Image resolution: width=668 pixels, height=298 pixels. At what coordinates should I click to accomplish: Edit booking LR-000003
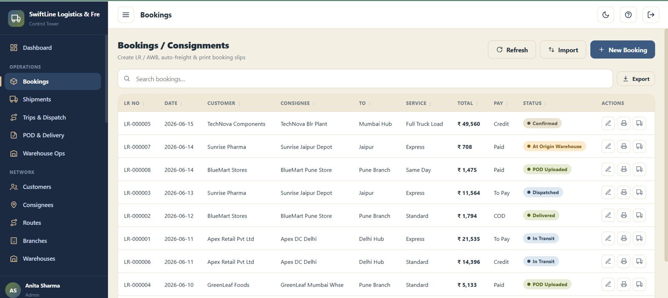[x=608, y=192]
